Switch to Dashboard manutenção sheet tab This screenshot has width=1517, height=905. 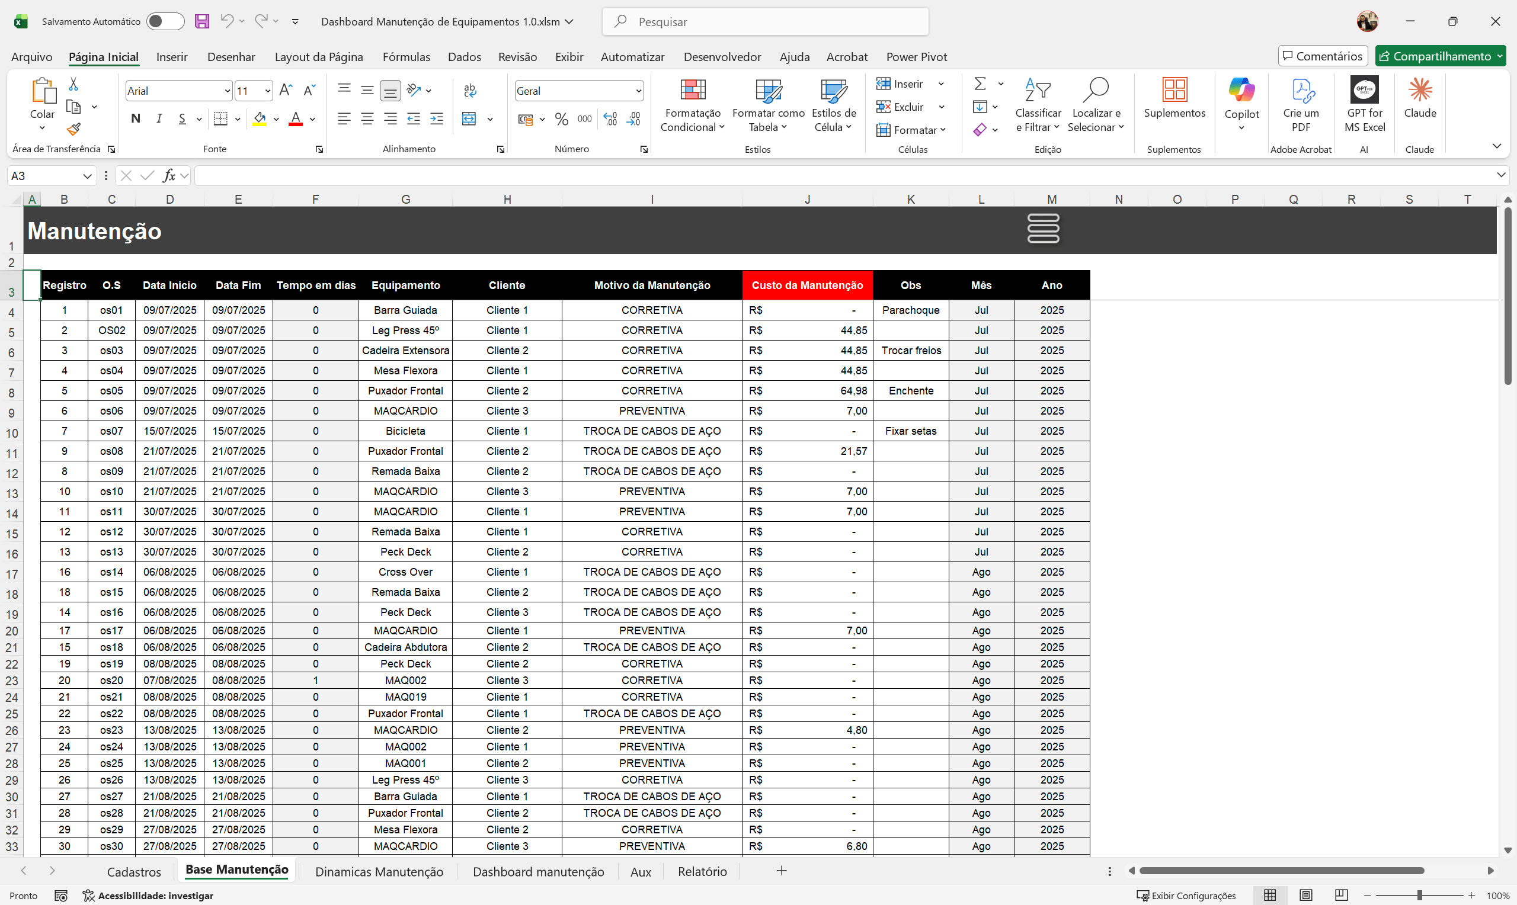538,871
